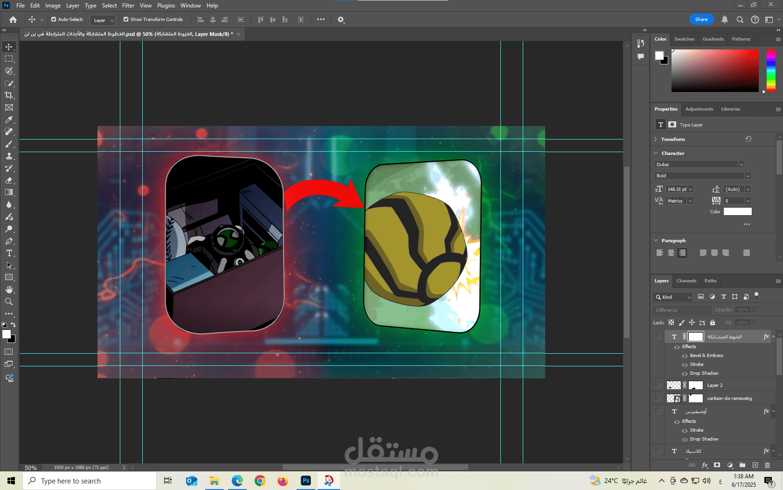Image resolution: width=783 pixels, height=490 pixels.
Task: Toggle visibility of كلاسيك text layer
Action: (x=658, y=451)
